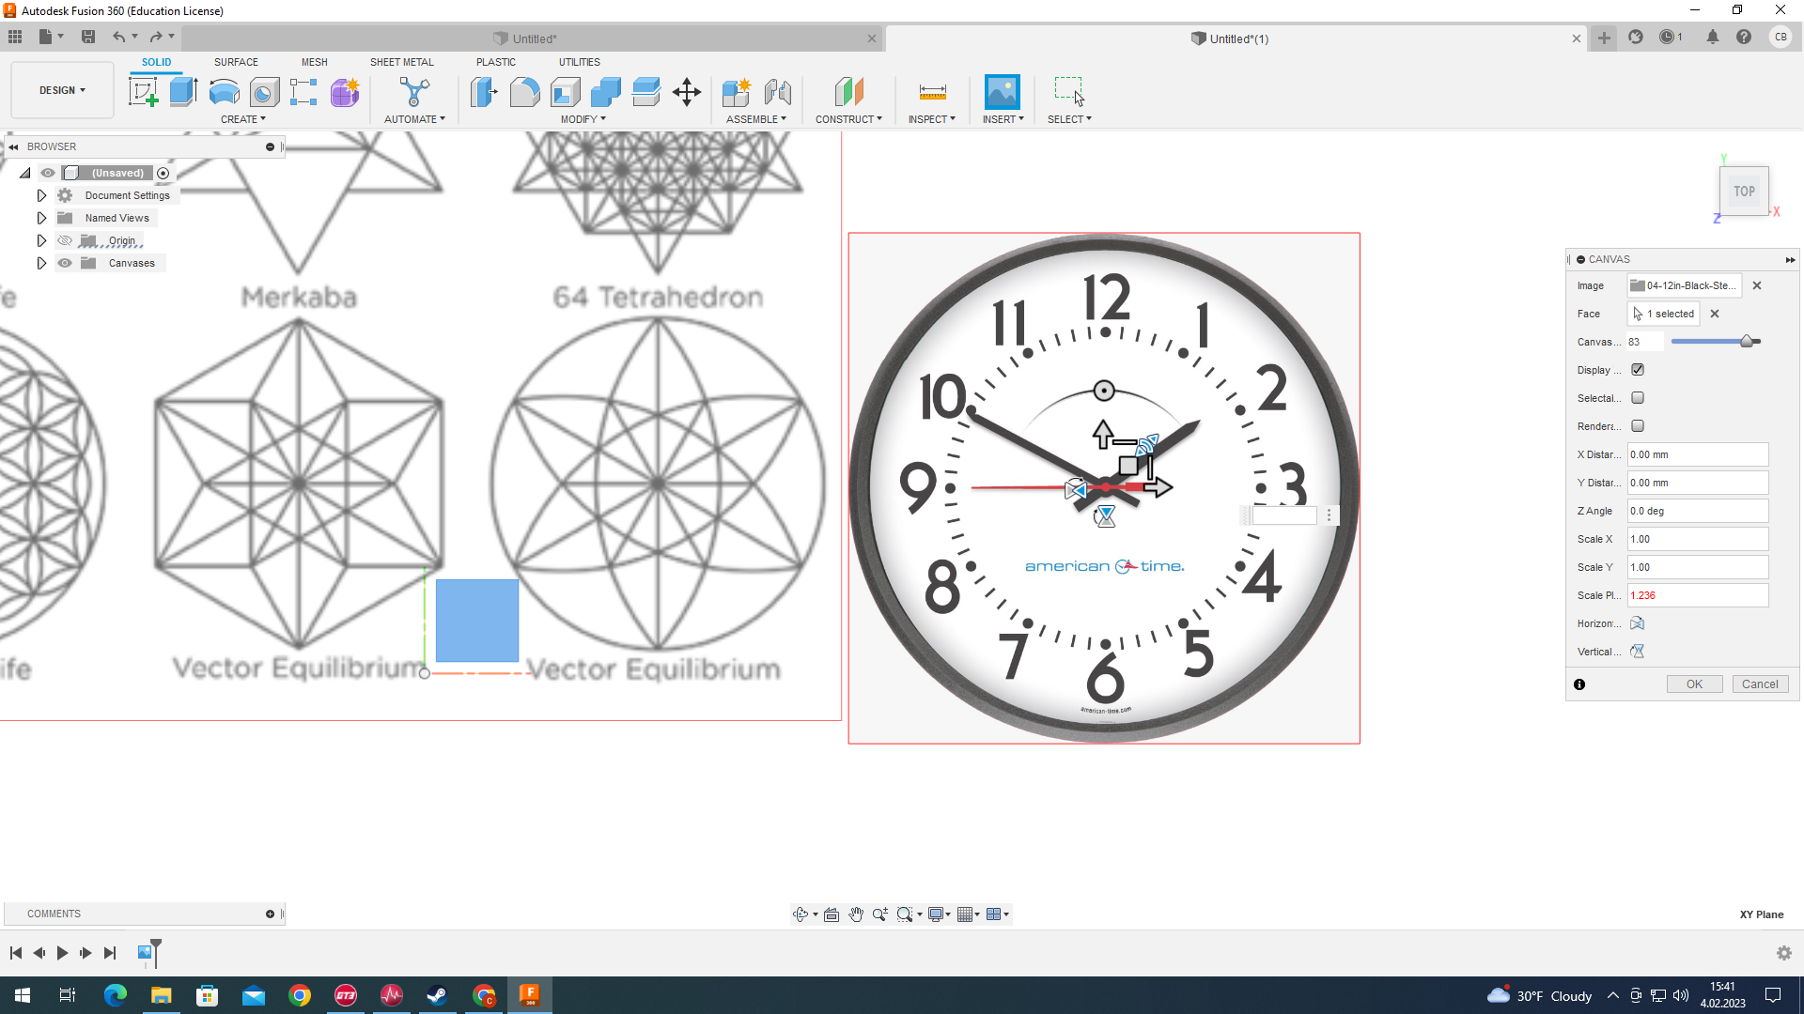Enable Rendered checkbox in Canvas panel
Screen dimensions: 1804x1014
click(1638, 426)
